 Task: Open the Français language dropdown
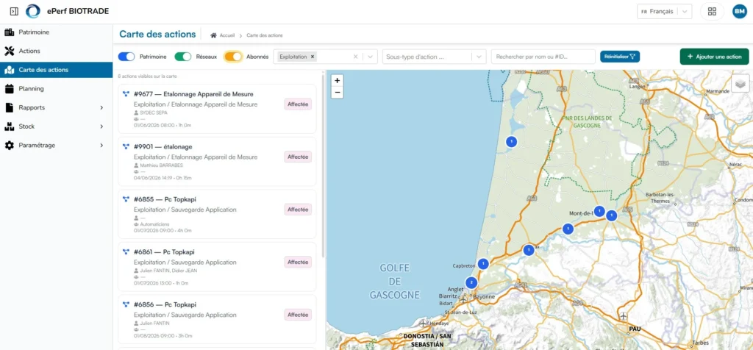664,12
